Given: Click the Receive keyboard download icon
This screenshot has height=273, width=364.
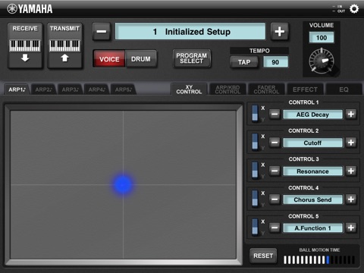Looking at the screenshot, I should (25, 45).
